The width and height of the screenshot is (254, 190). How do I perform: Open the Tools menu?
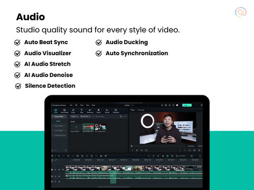tap(82, 105)
